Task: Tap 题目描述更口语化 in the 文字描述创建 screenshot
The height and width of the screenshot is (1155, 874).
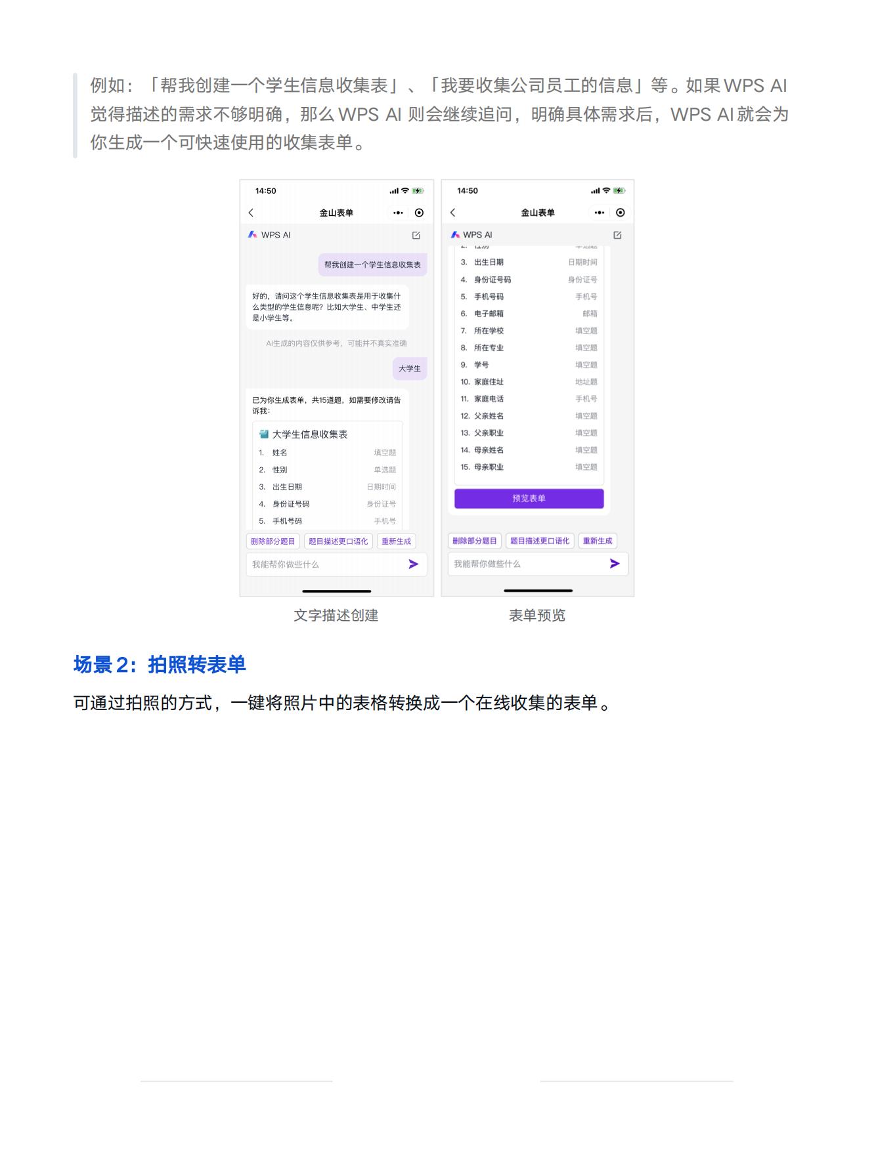Action: [338, 541]
